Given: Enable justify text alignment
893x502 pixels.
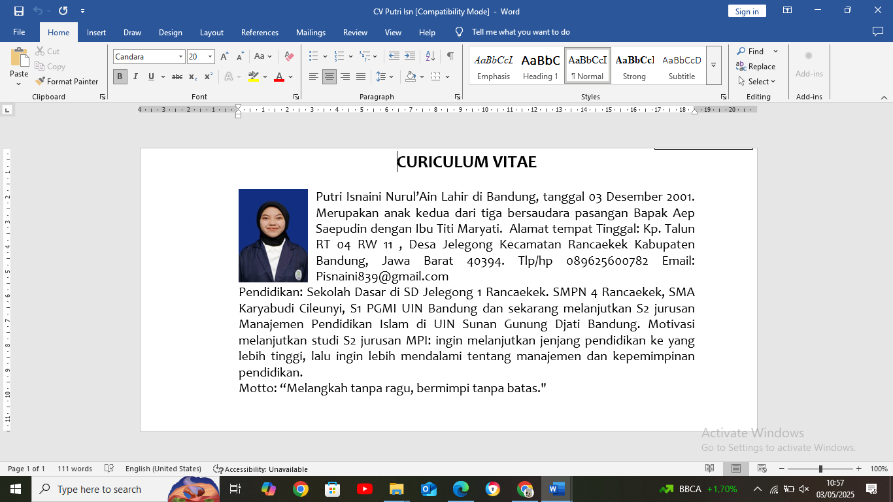Looking at the screenshot, I should [361, 76].
